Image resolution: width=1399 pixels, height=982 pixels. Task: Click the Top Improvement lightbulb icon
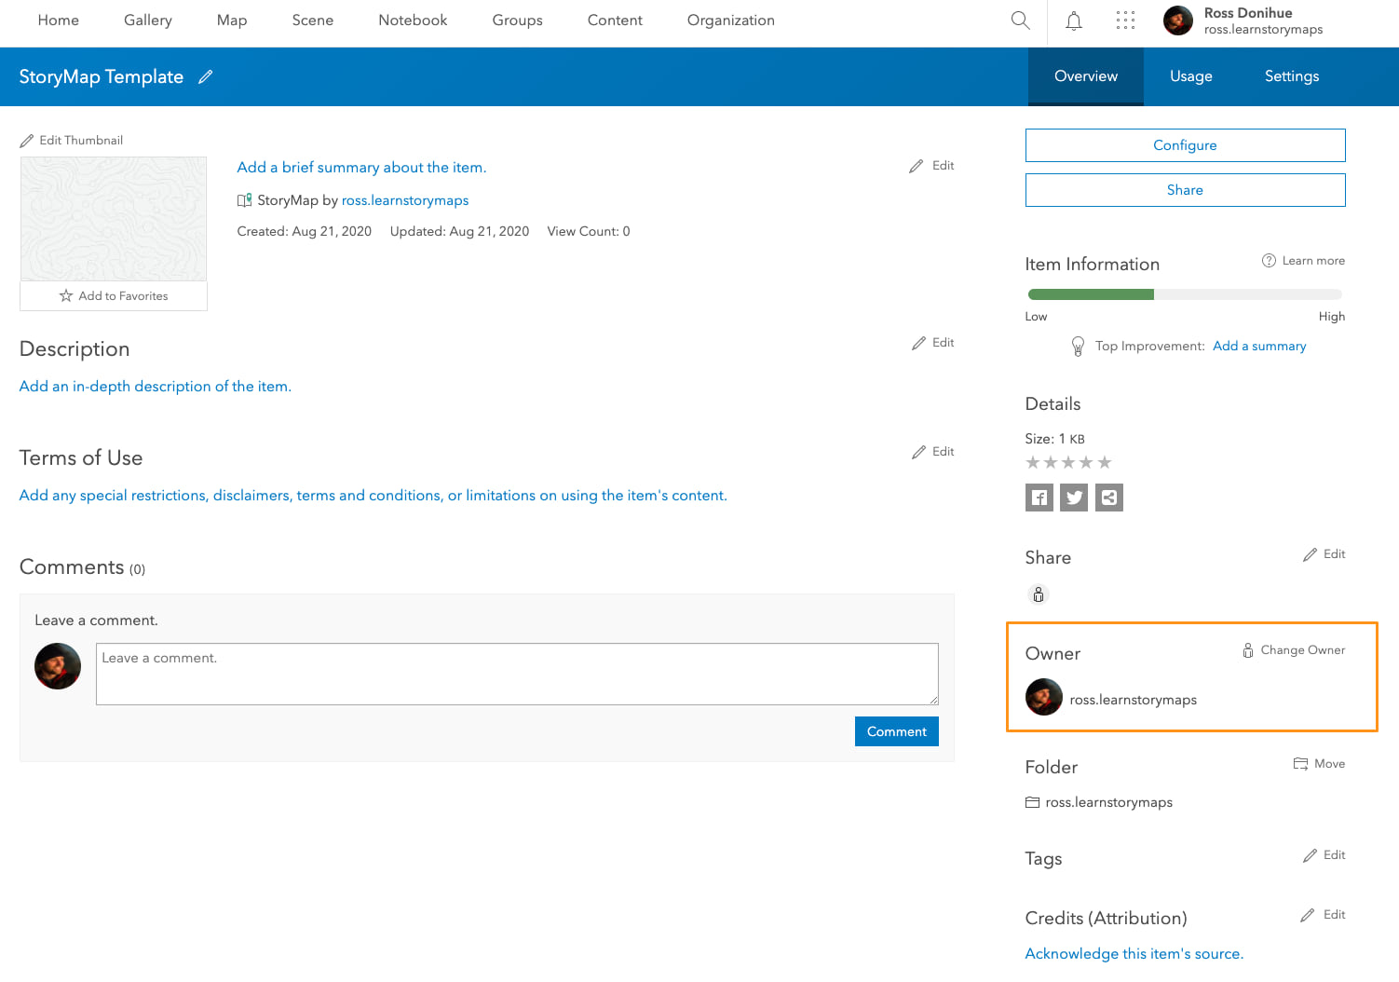click(1078, 347)
